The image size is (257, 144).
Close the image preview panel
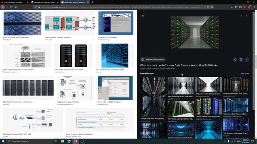143,16
